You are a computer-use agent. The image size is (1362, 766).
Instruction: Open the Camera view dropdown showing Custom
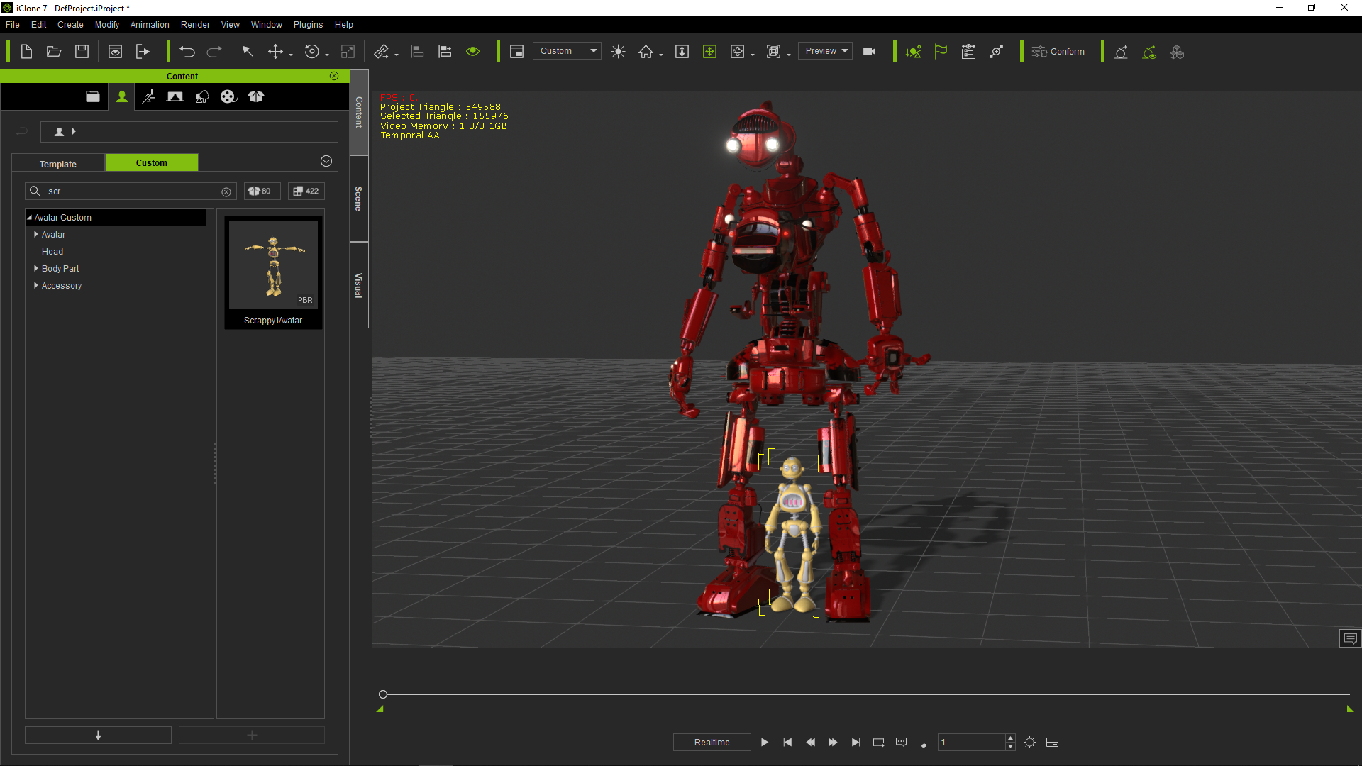[x=567, y=51]
